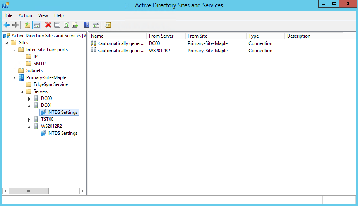Viewport: 358px width, 206px height.
Task: Click the green Refresh icon
Action: [66, 25]
